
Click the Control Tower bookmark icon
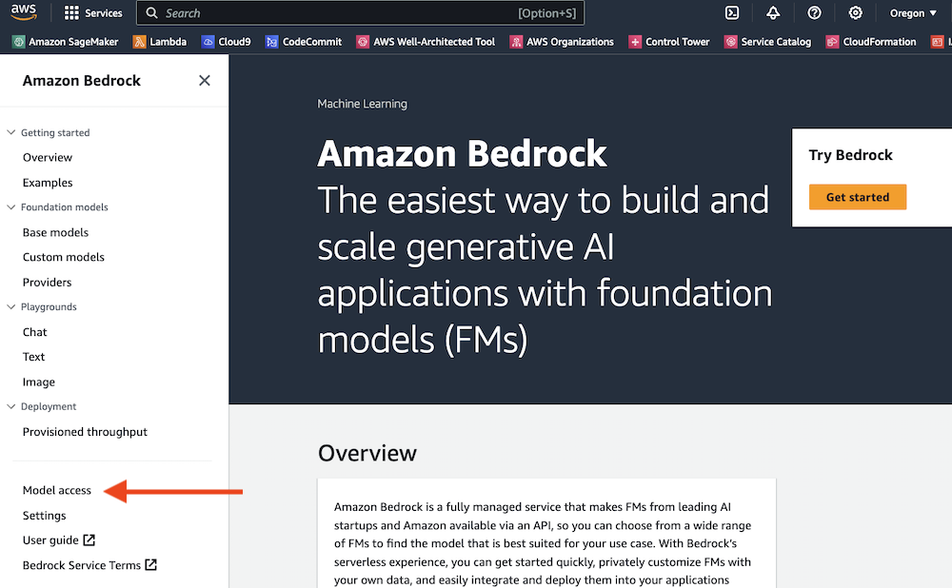click(635, 42)
